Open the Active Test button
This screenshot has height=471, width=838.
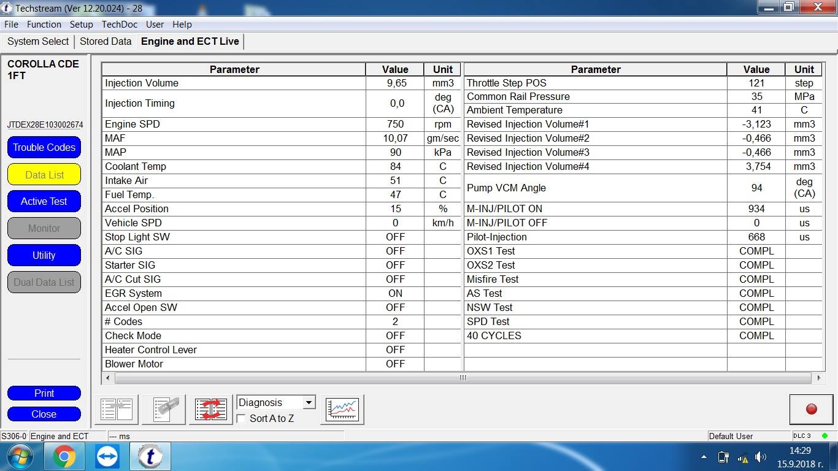pos(44,201)
